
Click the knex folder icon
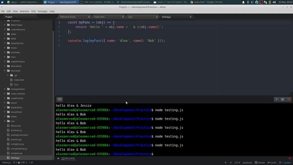[x=8, y=57]
